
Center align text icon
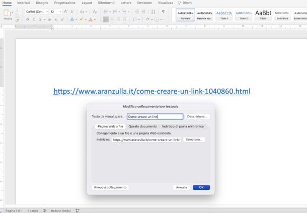[x=112, y=20]
